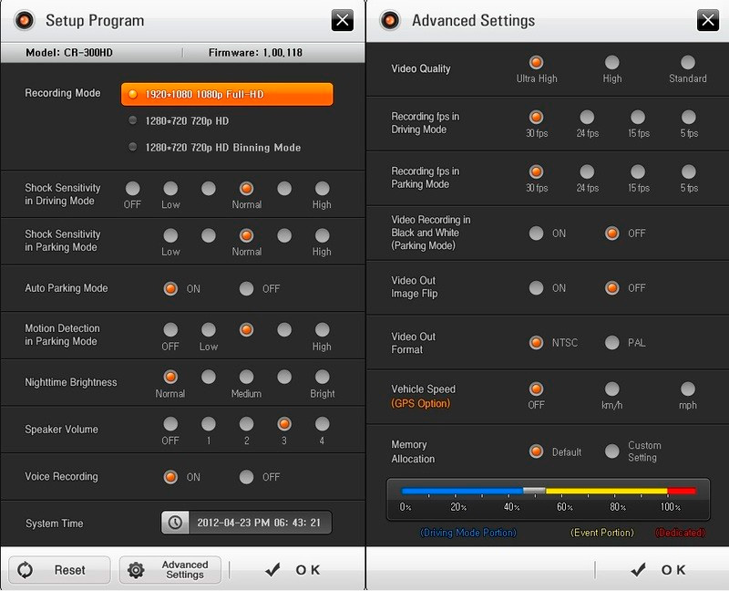Turn Voice Recording ON

[x=170, y=477]
